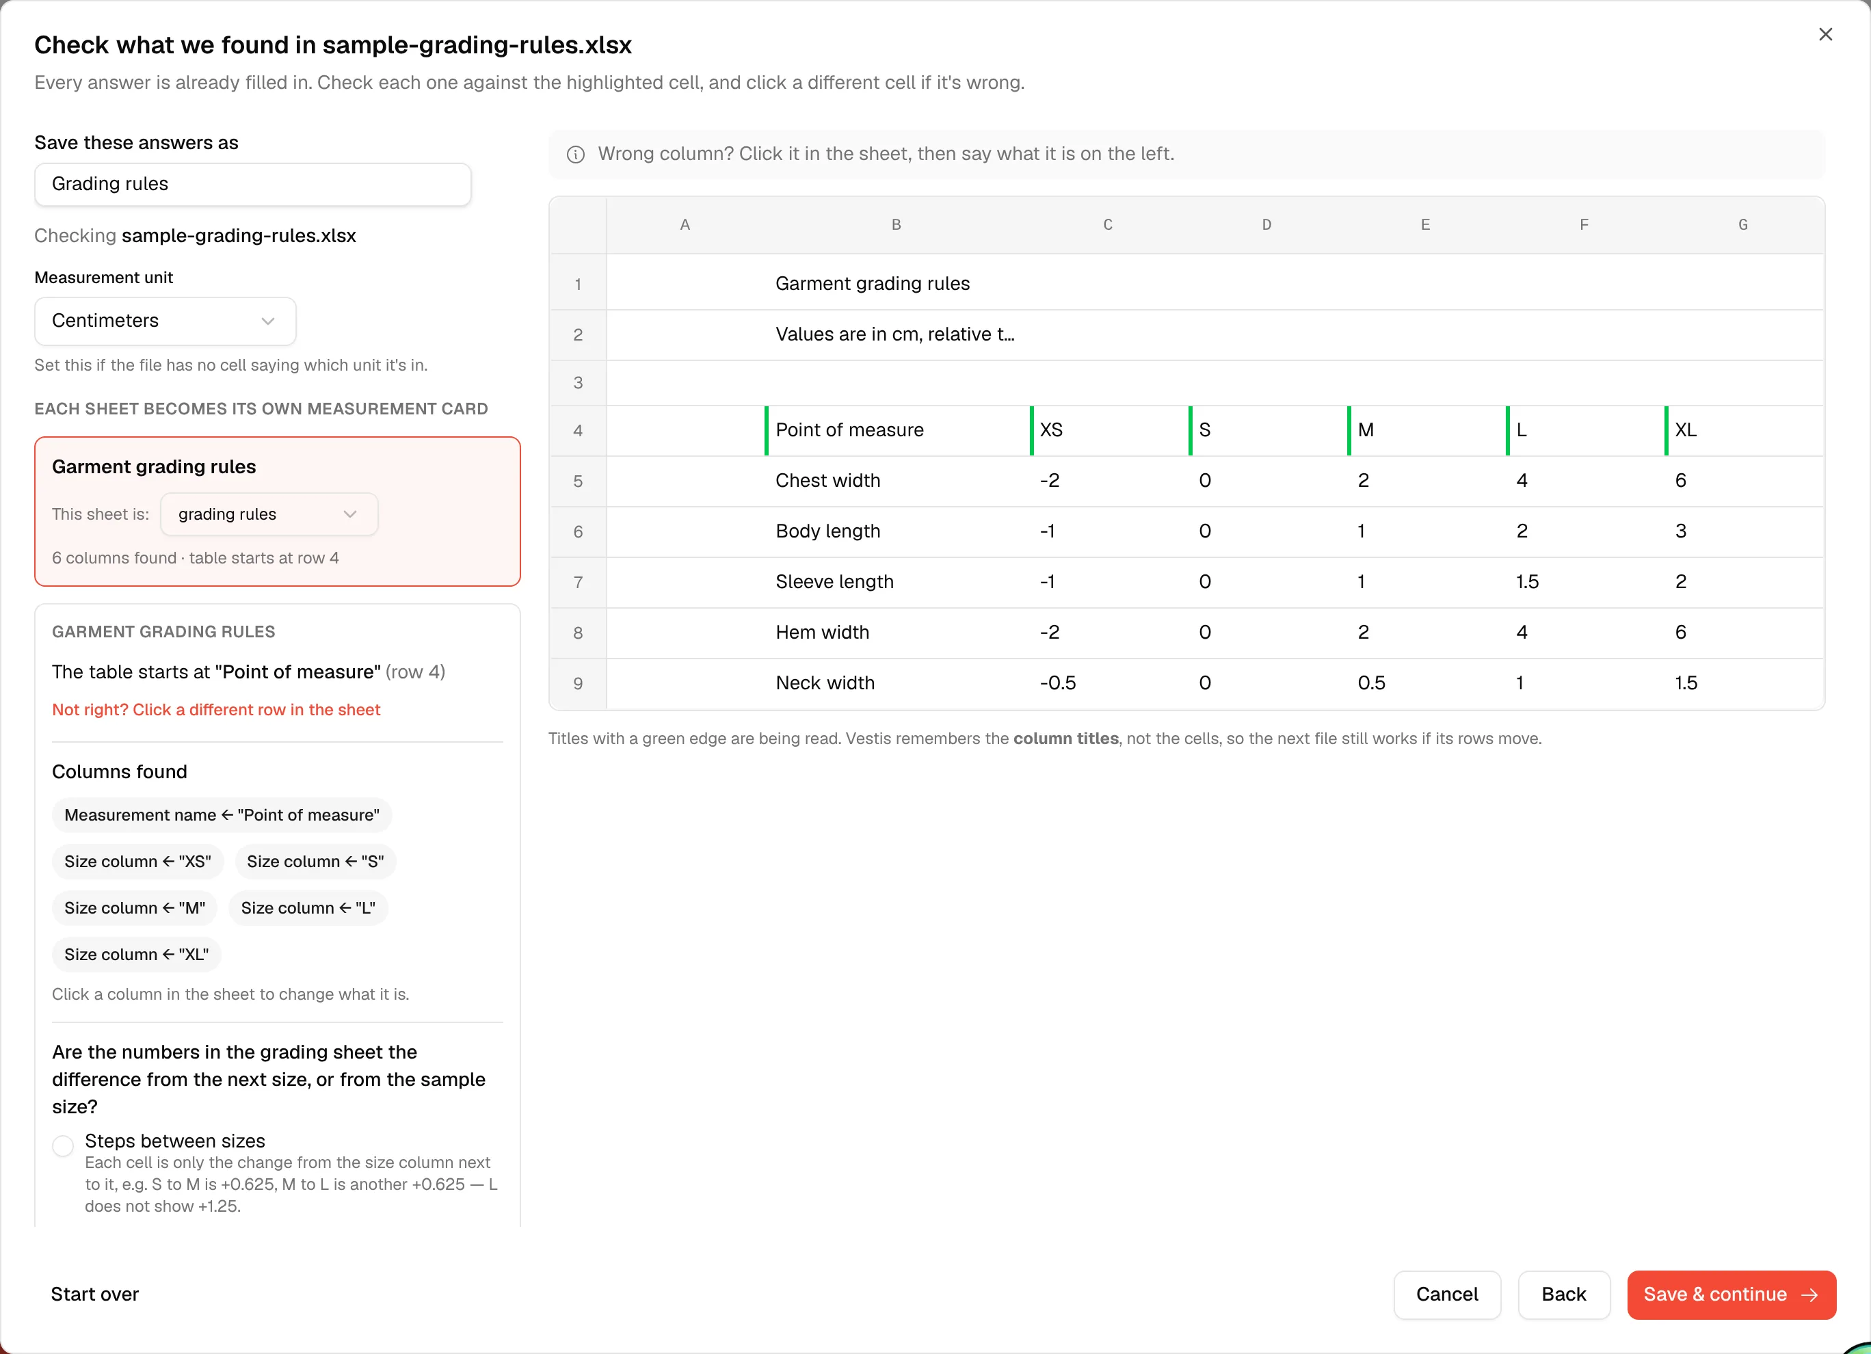Screen dimensions: 1871x1354
Task: Select the Garment grading rules sheet card
Action: 277,512
